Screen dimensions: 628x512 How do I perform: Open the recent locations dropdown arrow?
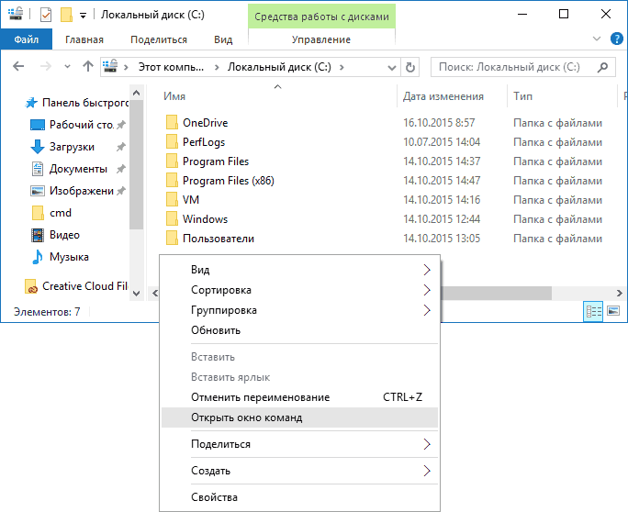tap(67, 66)
